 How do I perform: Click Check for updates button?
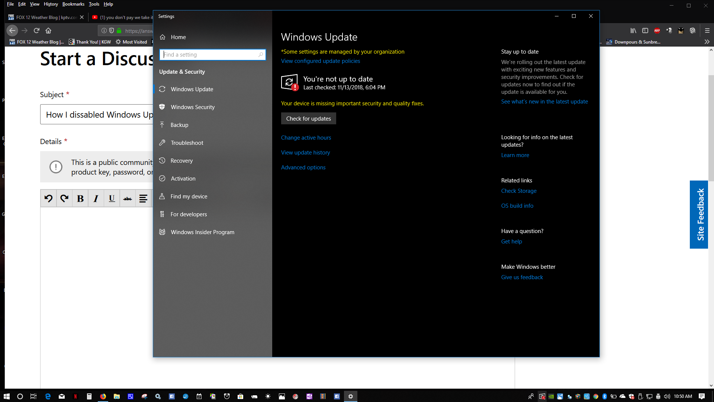tap(308, 118)
